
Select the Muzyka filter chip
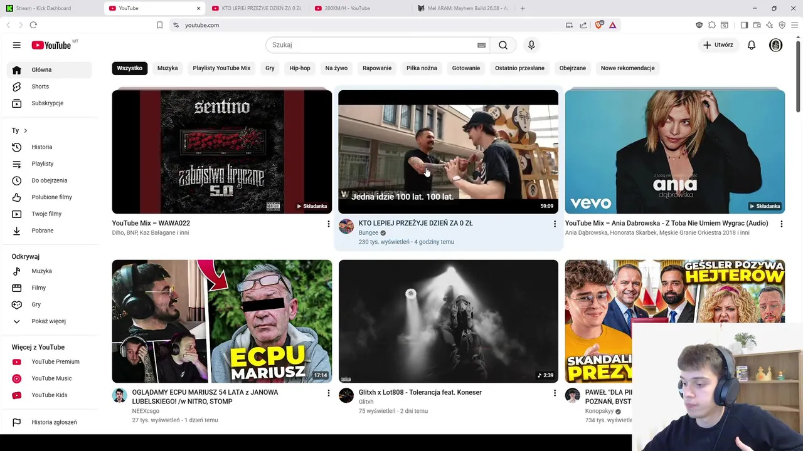[168, 68]
